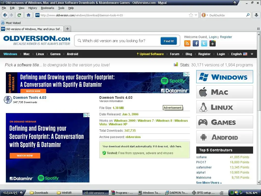
Task: Reload the page with the refresh icon
Action: 19,15
